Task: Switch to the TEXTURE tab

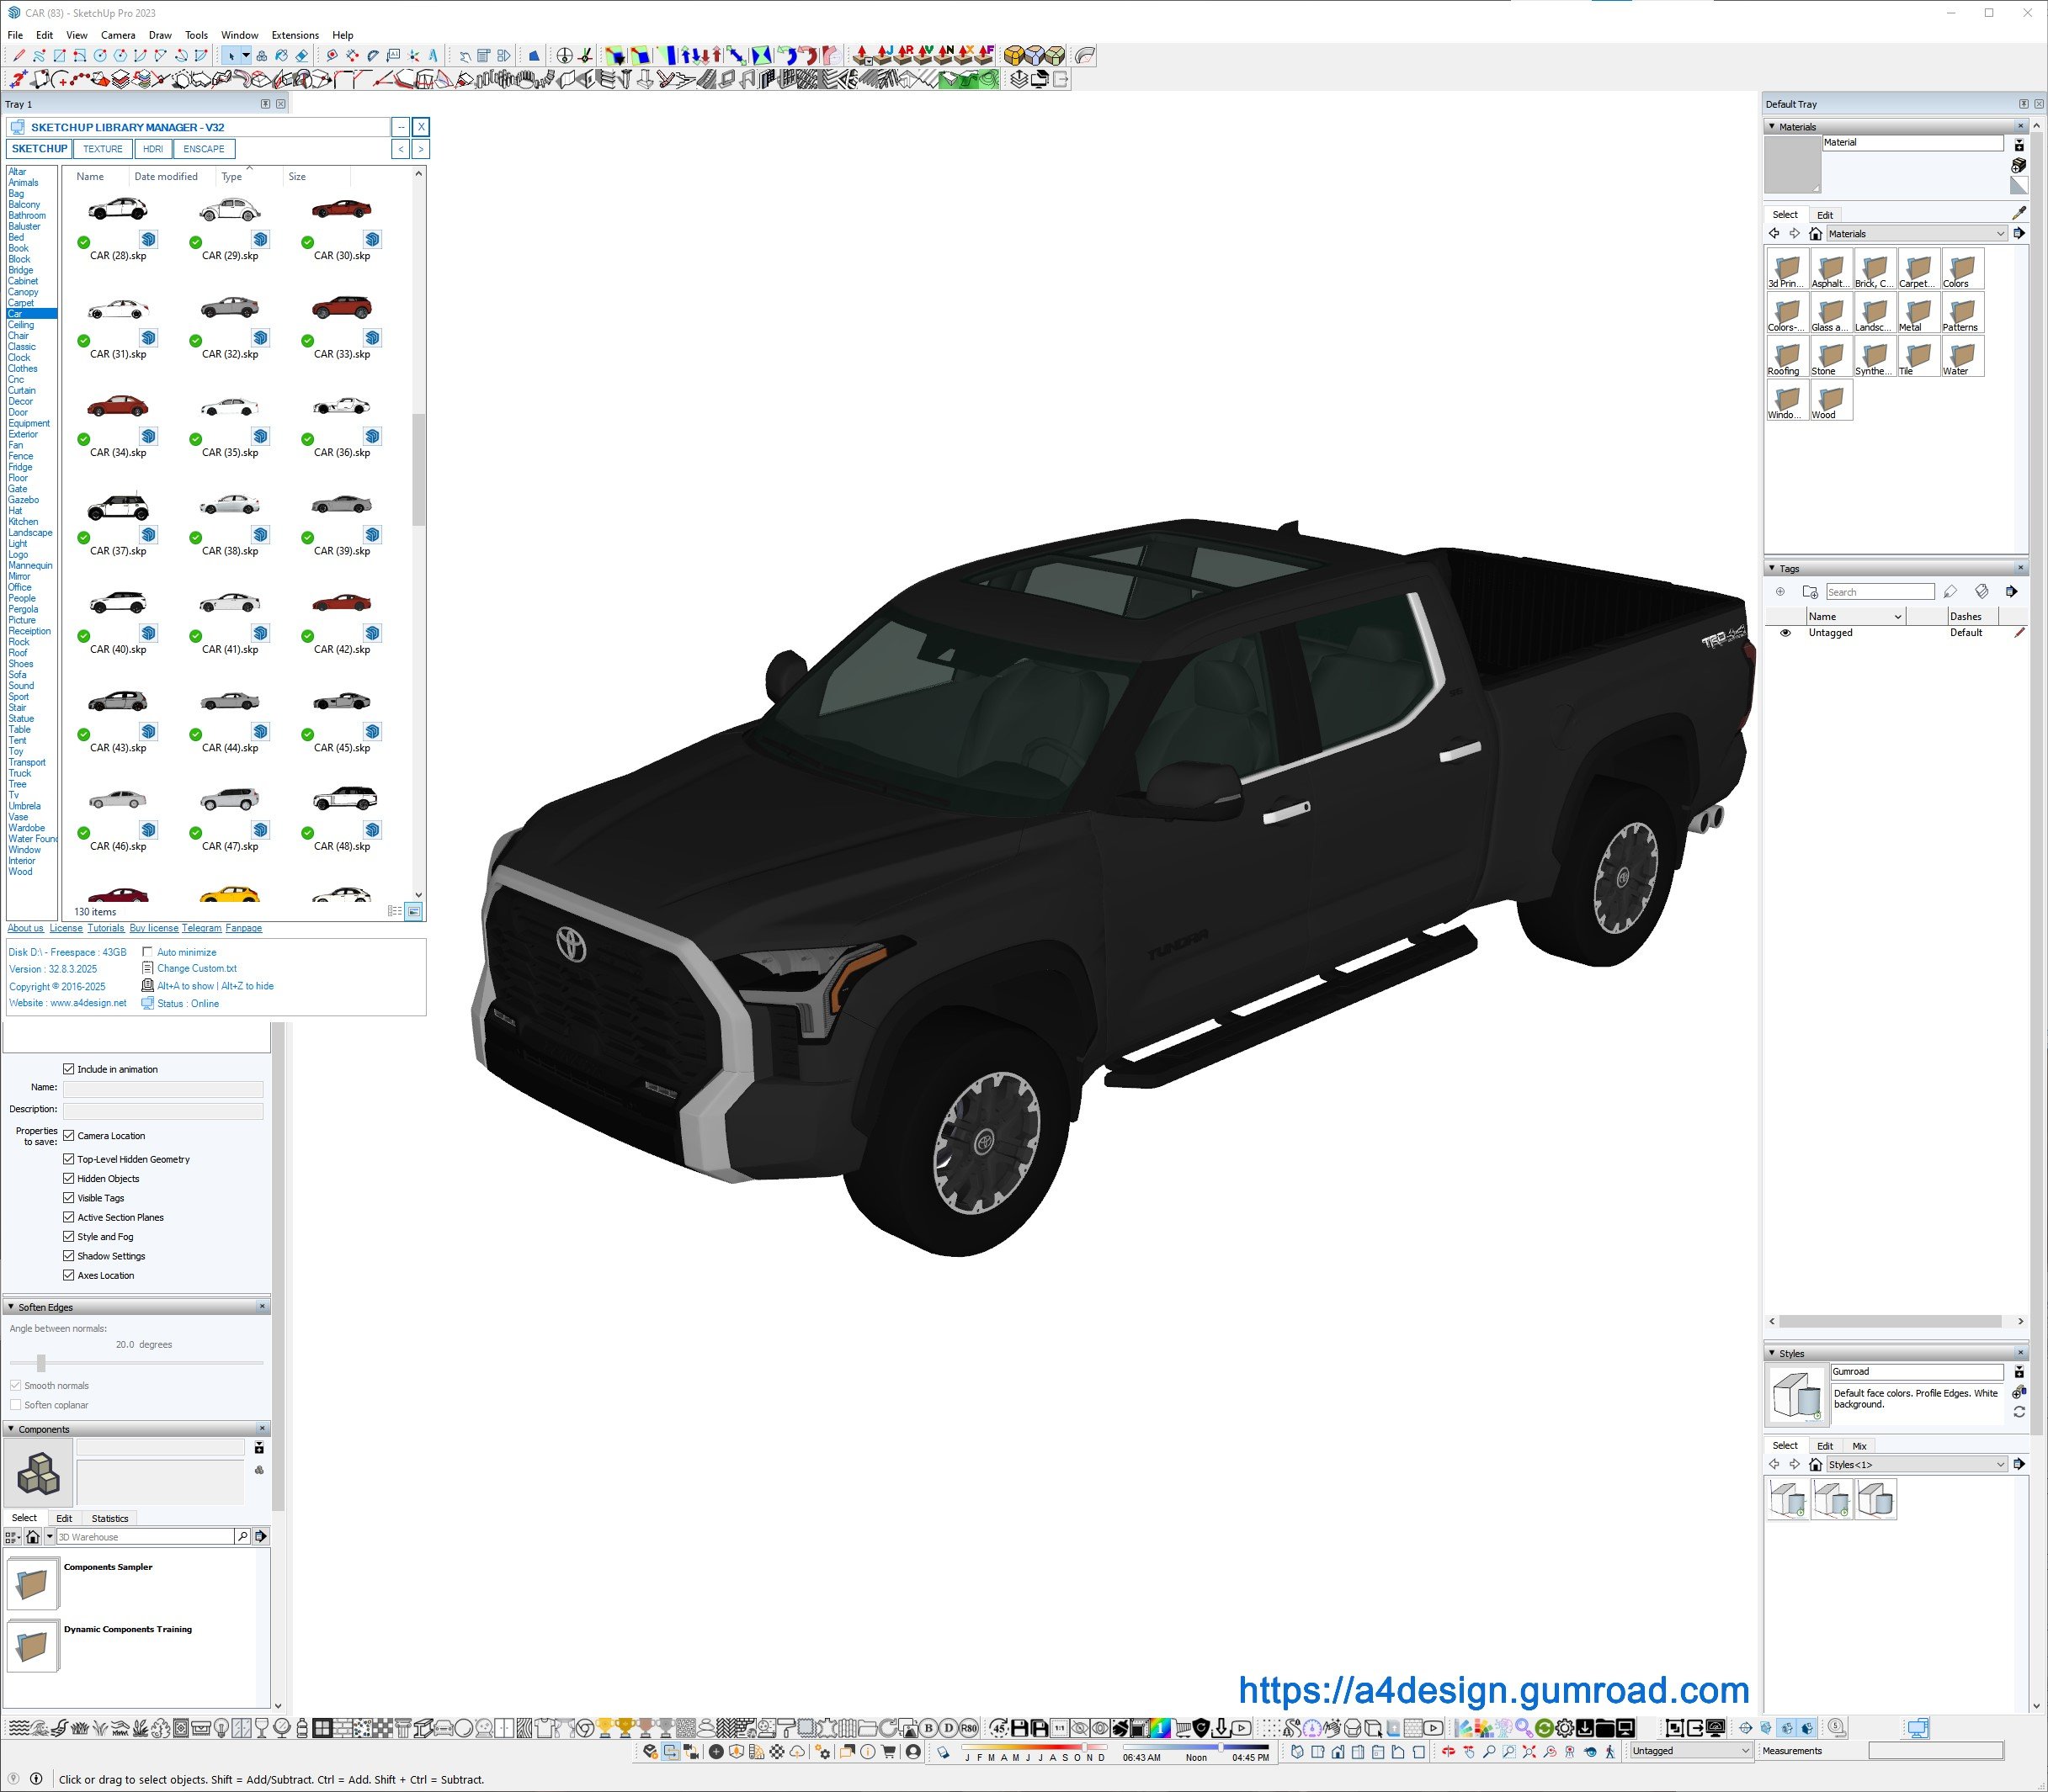Action: [102, 149]
